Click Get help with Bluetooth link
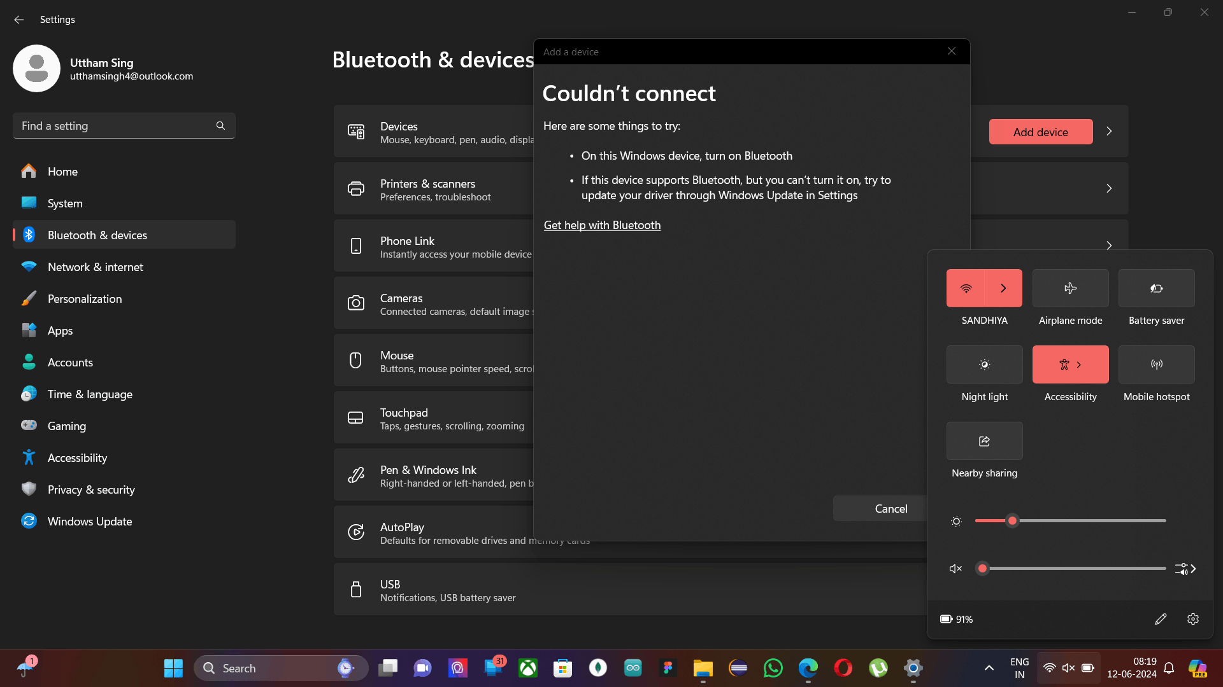The image size is (1223, 687). (602, 225)
